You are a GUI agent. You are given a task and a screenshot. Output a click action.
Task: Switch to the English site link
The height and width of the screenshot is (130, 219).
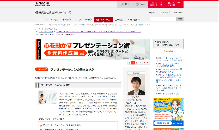tap(152, 13)
